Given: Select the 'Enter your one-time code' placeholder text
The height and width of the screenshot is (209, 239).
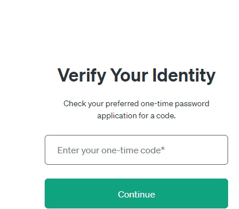Looking at the screenshot, I should (x=109, y=150).
